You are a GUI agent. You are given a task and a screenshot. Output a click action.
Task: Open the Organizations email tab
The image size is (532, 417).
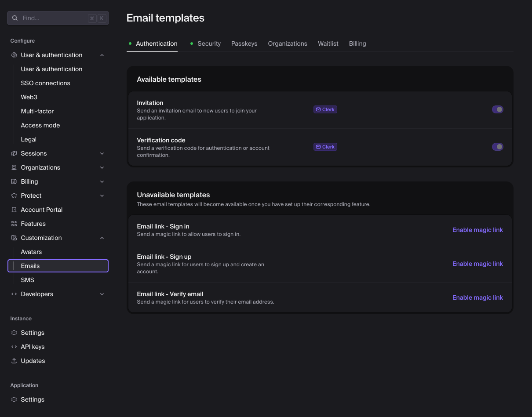click(x=288, y=44)
